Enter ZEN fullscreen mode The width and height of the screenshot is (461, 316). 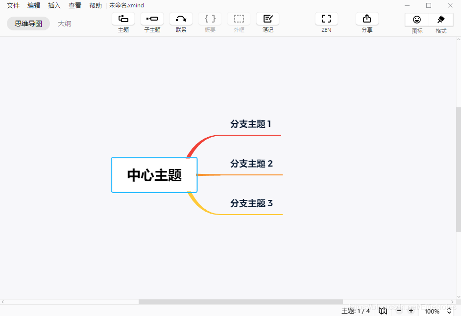pos(326,19)
